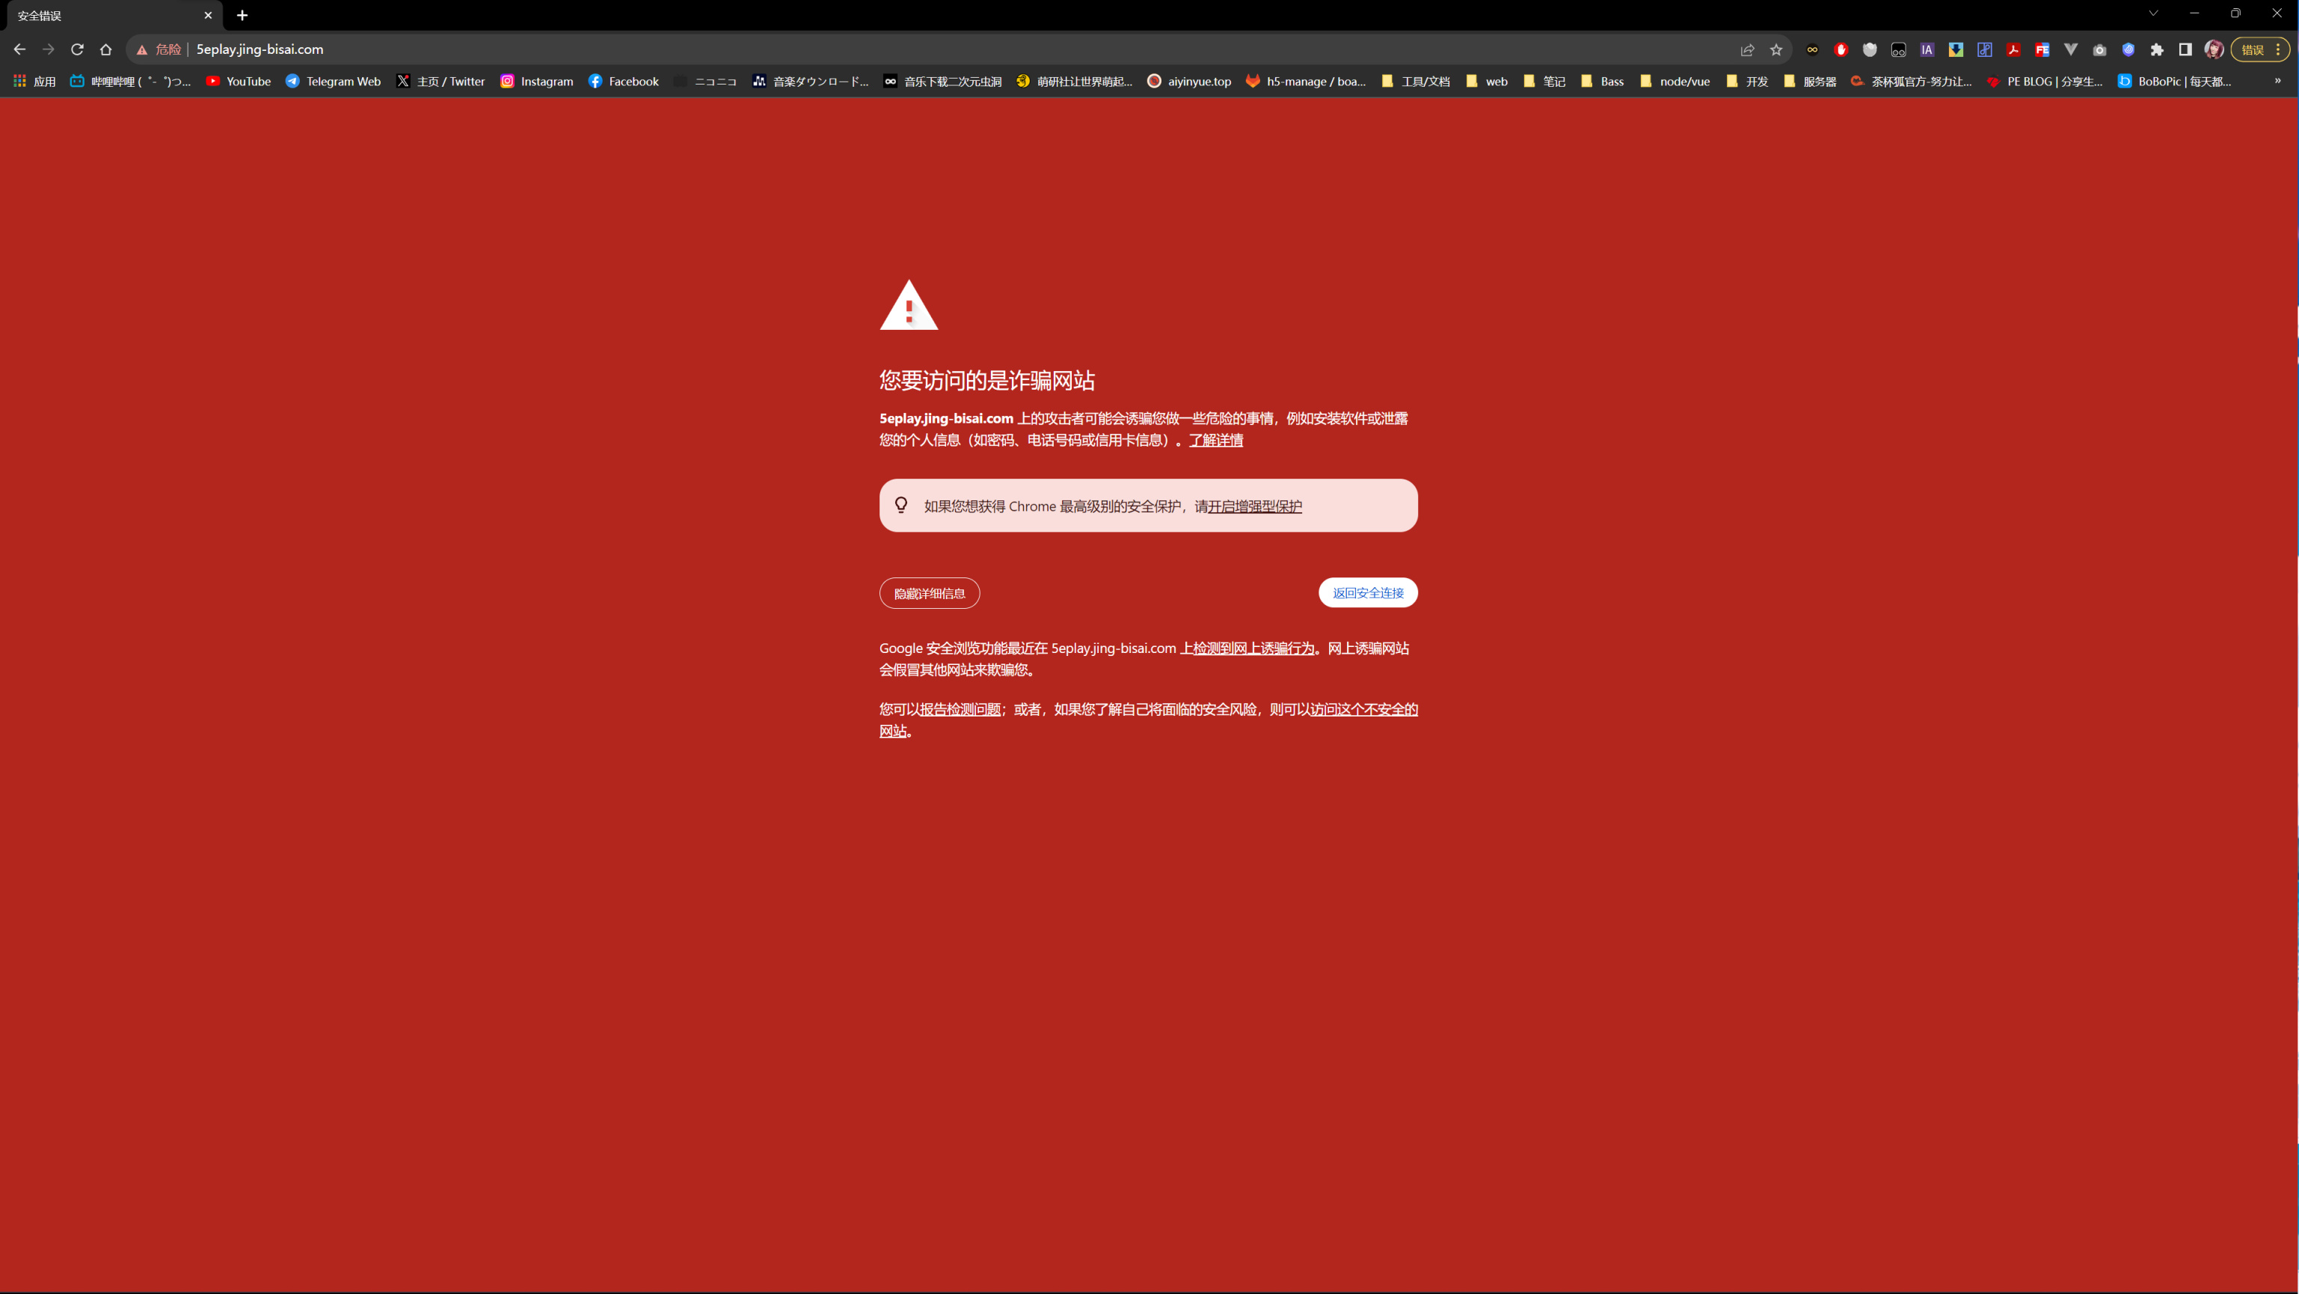Open the Adobe Acrobat PDF extension icon
This screenshot has width=2299, height=1294.
pos(2013,49)
